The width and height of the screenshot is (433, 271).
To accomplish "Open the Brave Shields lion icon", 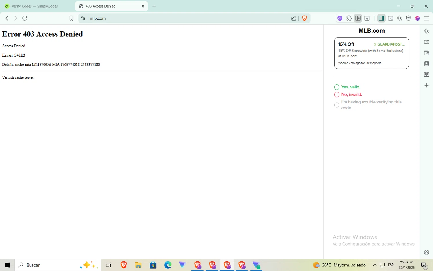I will pyautogui.click(x=304, y=18).
